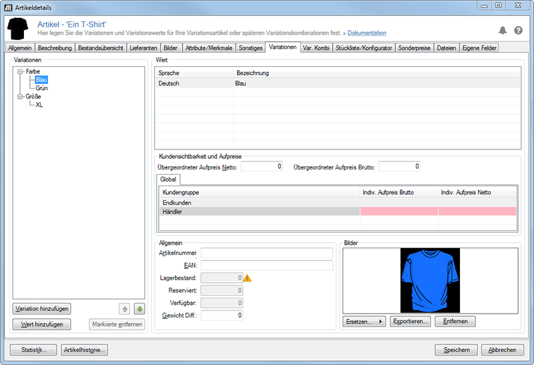Select Grün in variations tree
The width and height of the screenshot is (534, 365).
tap(41, 88)
